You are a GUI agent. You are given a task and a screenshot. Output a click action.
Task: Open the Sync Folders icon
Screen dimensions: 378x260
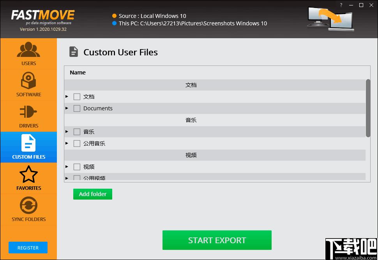28,205
